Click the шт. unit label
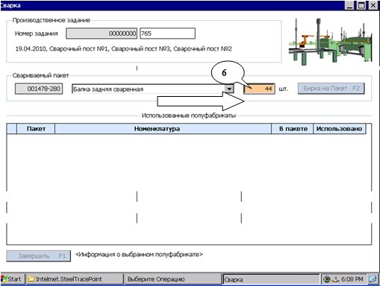Viewport: 380px width, 286px height. [284, 89]
